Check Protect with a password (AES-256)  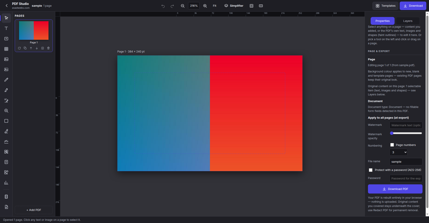(x=371, y=170)
